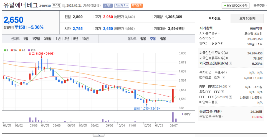Image resolution: width=268 pixels, height=137 pixels.
Task: Open help icon next to 배당수익률
Action: (x=217, y=102)
